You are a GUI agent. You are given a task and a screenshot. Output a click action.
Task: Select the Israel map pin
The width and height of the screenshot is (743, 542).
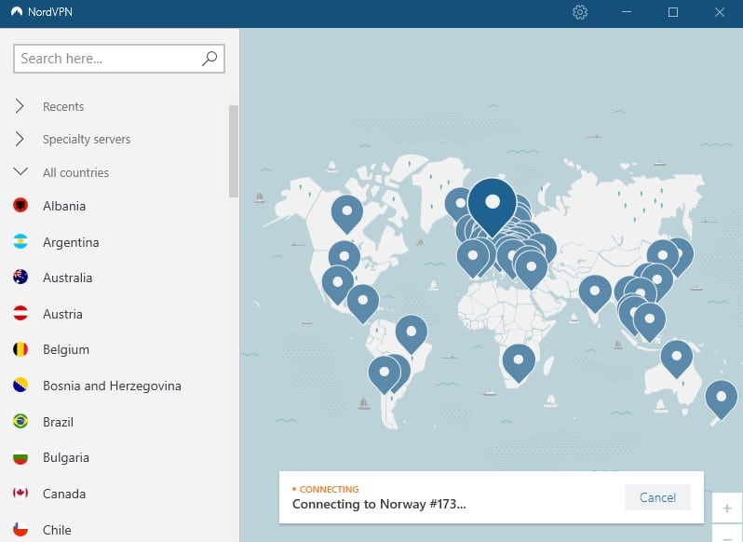[532, 267]
